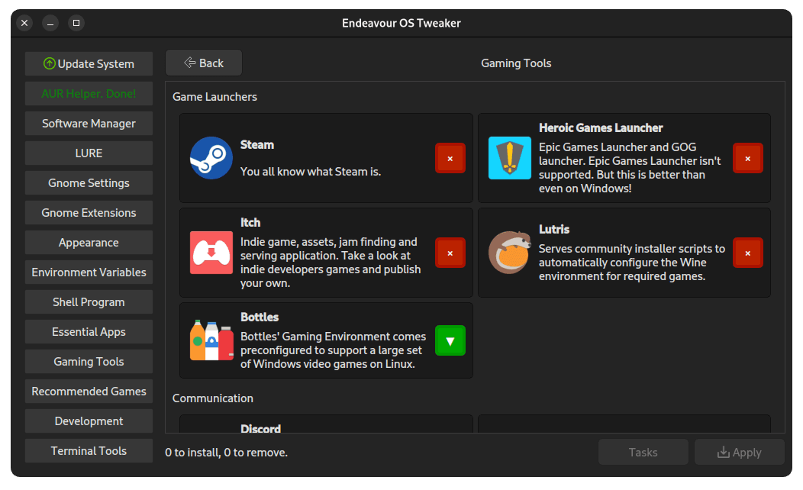The image size is (803, 490).
Task: Open the Recommended Games section
Action: click(x=89, y=392)
